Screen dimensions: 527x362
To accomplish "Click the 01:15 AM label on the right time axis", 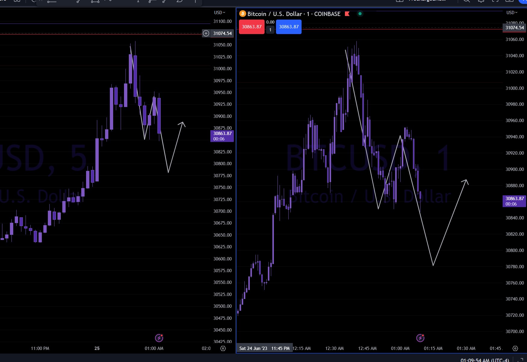I will 433,348.
